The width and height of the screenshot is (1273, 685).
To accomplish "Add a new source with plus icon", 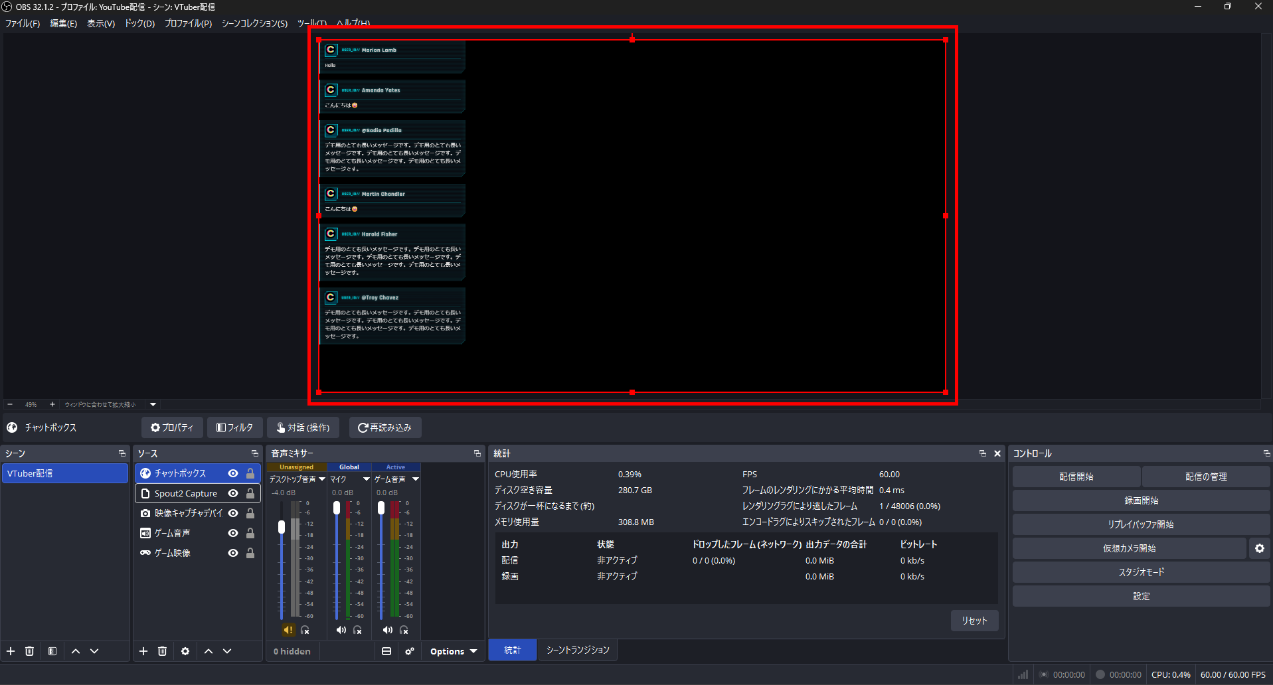I will 143,651.
